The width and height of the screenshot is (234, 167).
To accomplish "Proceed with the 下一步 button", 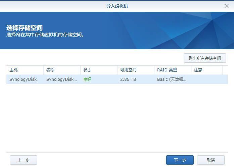I will click(x=180, y=160).
